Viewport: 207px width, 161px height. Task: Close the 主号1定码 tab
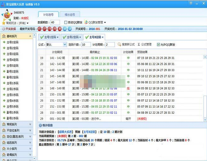[x=58, y=37]
